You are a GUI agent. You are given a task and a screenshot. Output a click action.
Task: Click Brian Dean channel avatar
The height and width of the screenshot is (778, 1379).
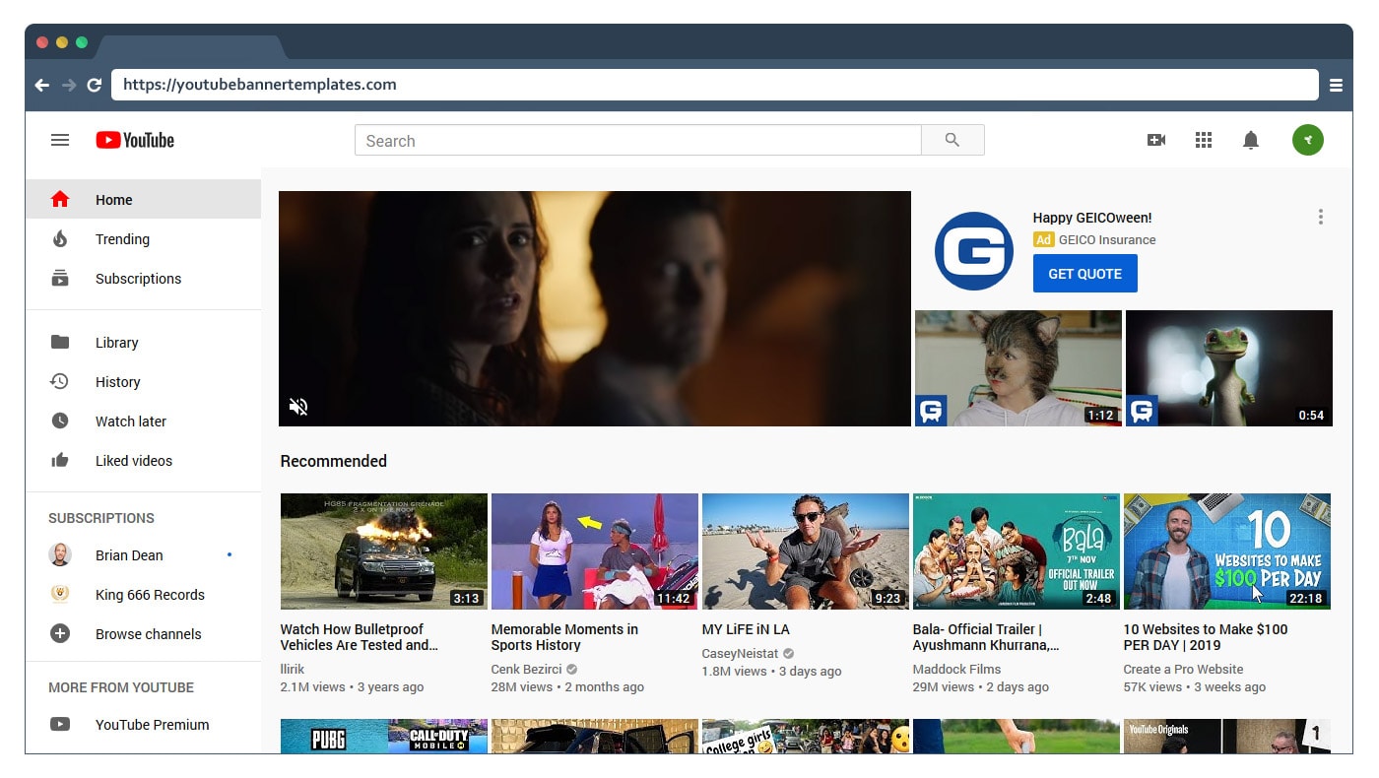point(60,554)
